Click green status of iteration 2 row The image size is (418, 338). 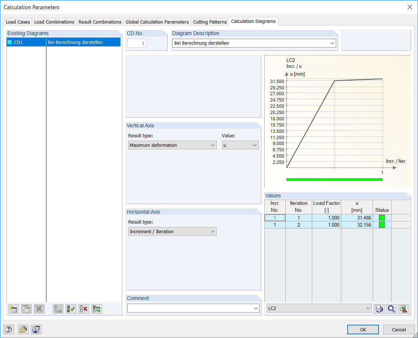pyautogui.click(x=382, y=225)
